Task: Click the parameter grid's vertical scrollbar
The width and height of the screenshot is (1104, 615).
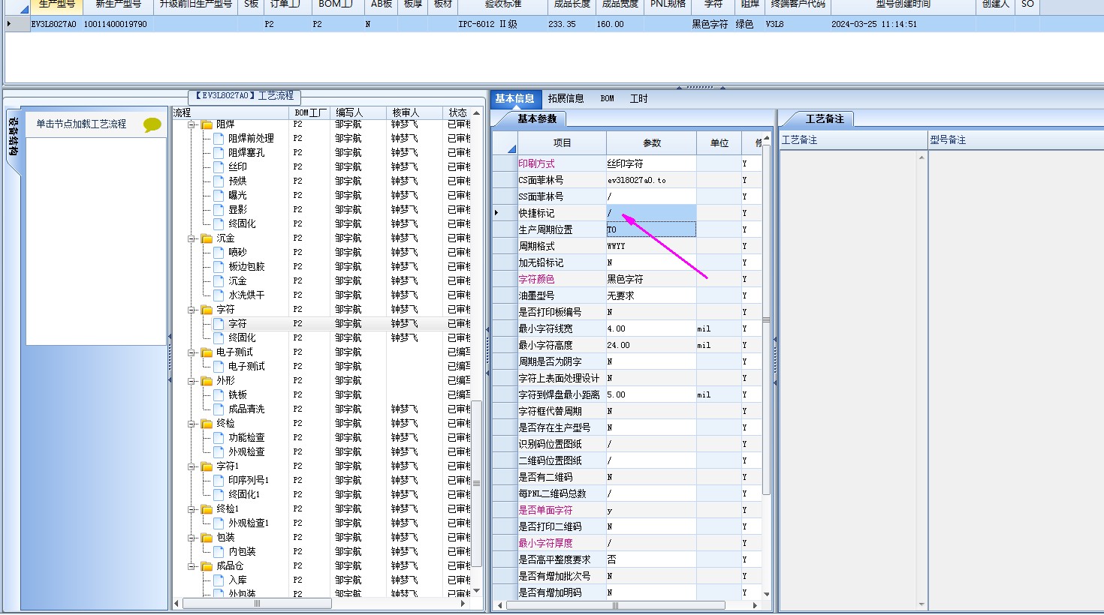Action: pos(766,321)
